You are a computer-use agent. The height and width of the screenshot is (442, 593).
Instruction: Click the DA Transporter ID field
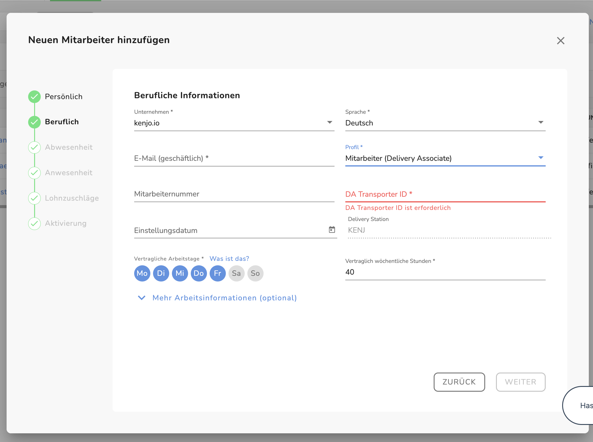[445, 194]
